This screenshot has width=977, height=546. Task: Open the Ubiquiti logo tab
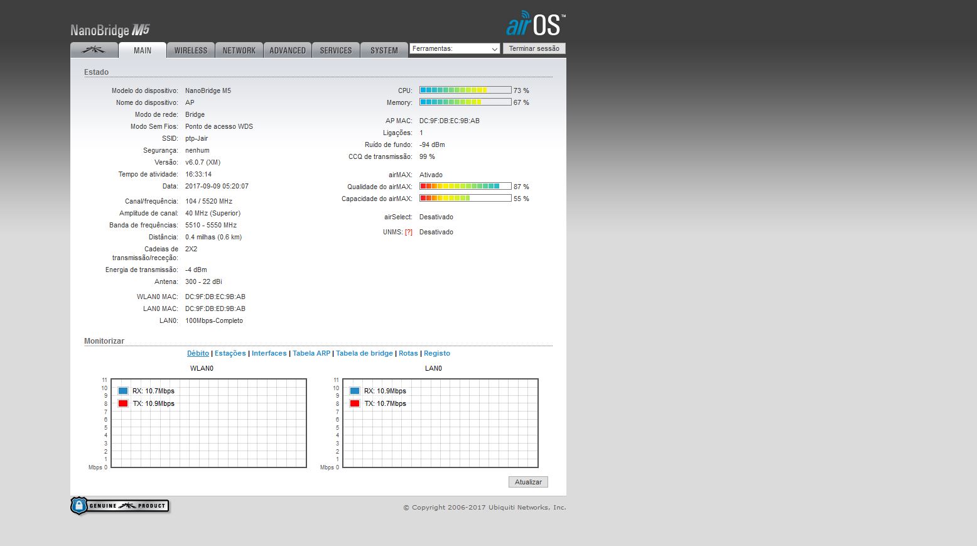[x=94, y=50]
